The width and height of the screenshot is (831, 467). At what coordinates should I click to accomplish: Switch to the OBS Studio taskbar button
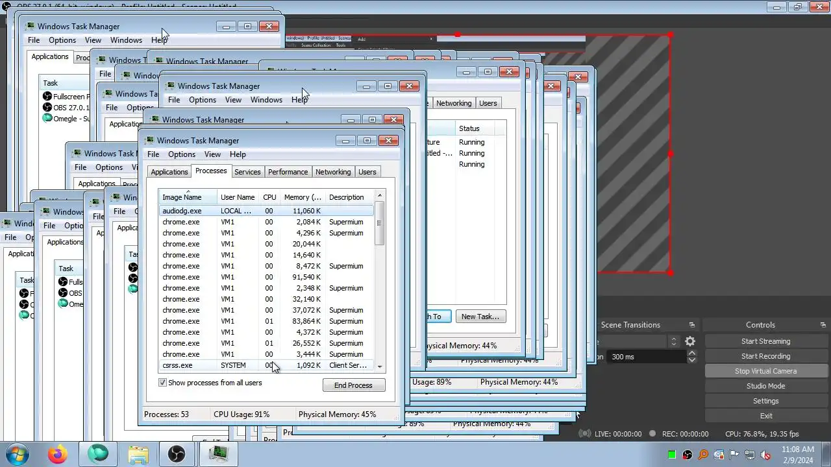click(x=177, y=454)
